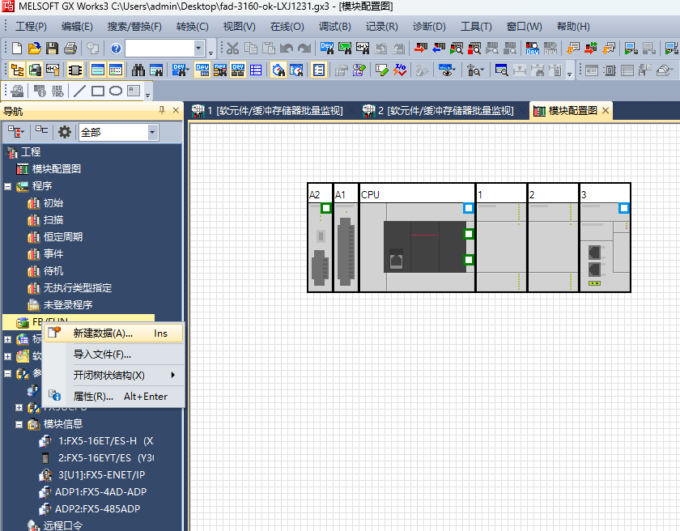Toggle the Output window icon
This screenshot has width=680, height=531.
[98, 70]
